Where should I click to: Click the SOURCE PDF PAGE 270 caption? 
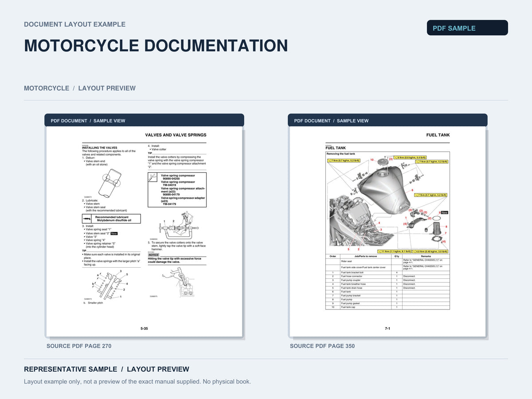point(79,346)
